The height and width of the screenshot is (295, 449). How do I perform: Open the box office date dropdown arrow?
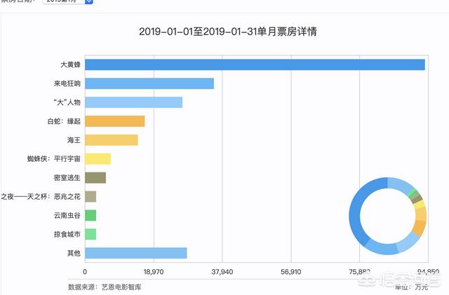click(x=89, y=1)
